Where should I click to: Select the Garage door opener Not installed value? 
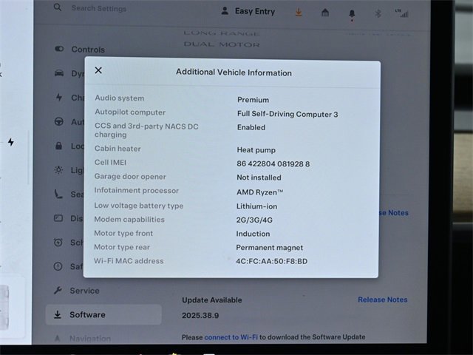pos(259,177)
